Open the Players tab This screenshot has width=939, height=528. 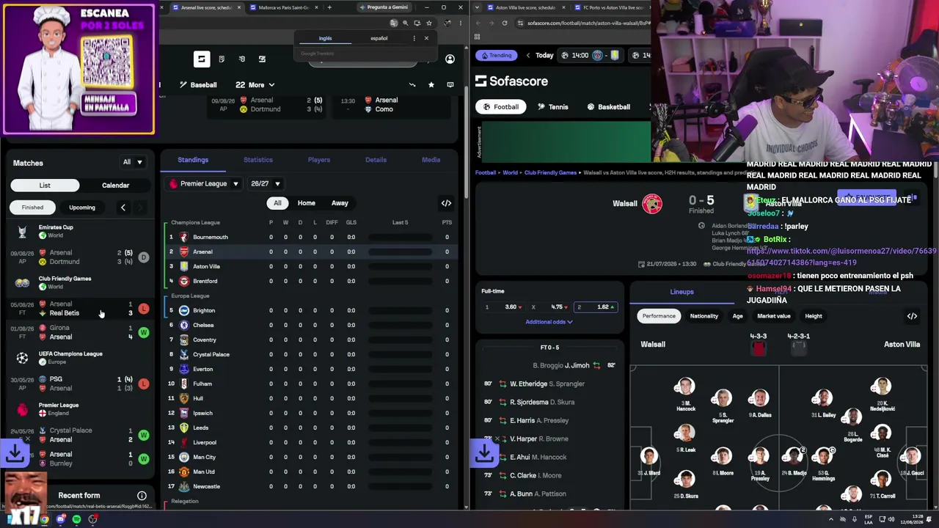[319, 160]
